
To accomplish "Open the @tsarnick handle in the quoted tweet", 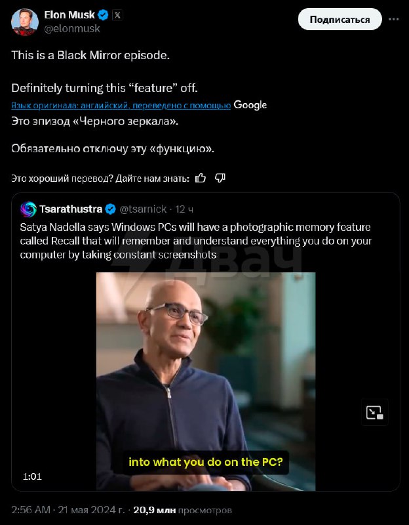I will pos(143,209).
